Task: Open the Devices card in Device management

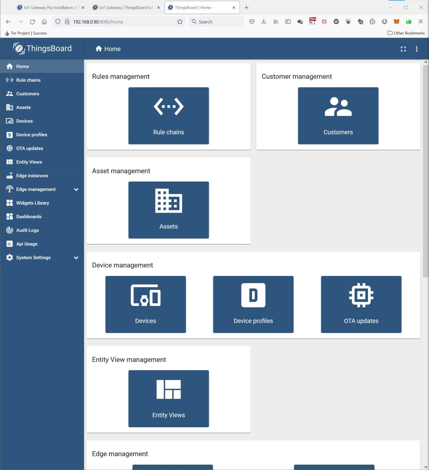Action: tap(145, 304)
